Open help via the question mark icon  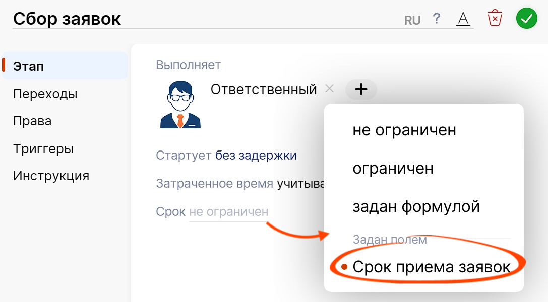tap(437, 19)
